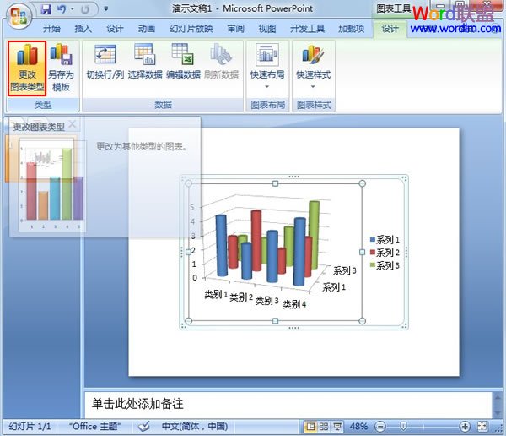The image size is (506, 436).
Task: Click the zoom slider handle
Action: click(x=403, y=427)
